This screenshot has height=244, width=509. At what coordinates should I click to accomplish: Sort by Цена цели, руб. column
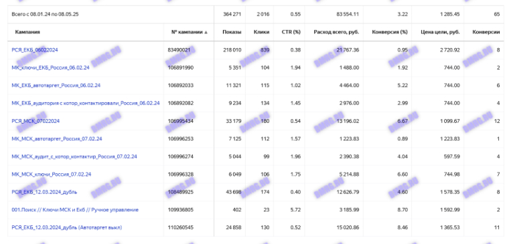[x=440, y=32]
